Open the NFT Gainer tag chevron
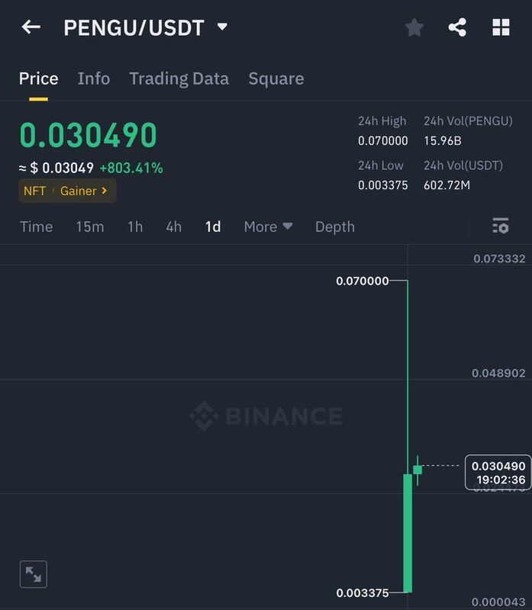The width and height of the screenshot is (532, 610). coord(104,191)
